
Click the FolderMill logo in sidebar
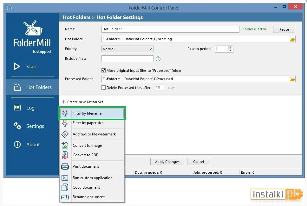click(x=32, y=34)
